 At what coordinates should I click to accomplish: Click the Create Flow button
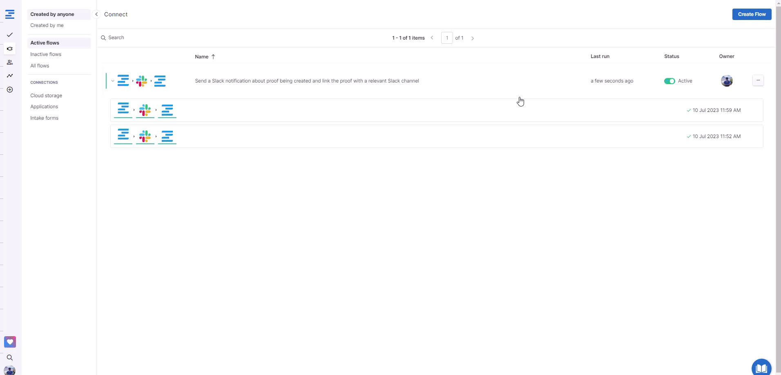coord(752,14)
